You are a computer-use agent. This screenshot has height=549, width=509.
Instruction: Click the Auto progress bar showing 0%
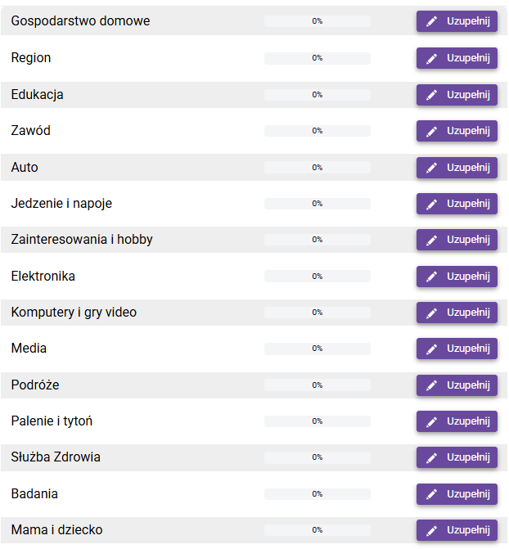pos(317,168)
